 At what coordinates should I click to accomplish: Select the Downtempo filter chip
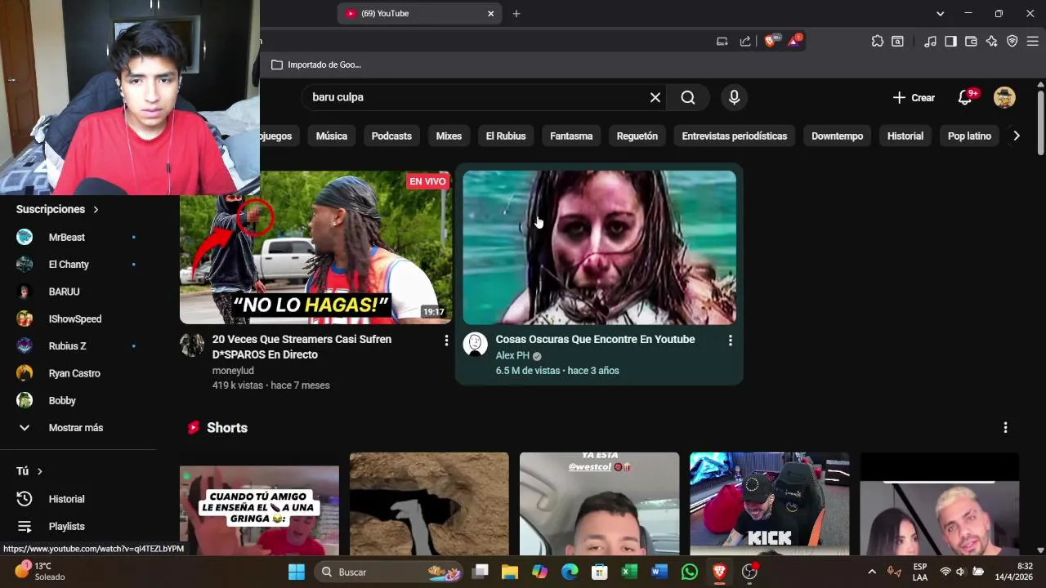tap(837, 136)
